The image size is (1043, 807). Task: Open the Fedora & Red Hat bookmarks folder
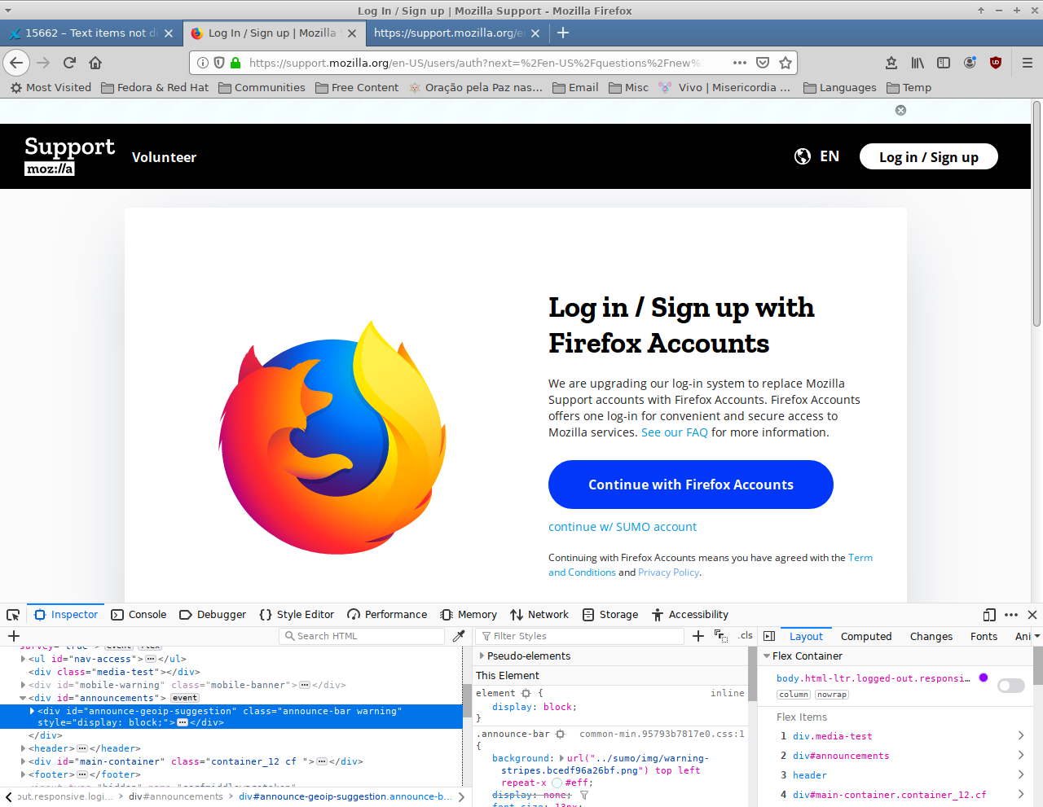coord(155,88)
